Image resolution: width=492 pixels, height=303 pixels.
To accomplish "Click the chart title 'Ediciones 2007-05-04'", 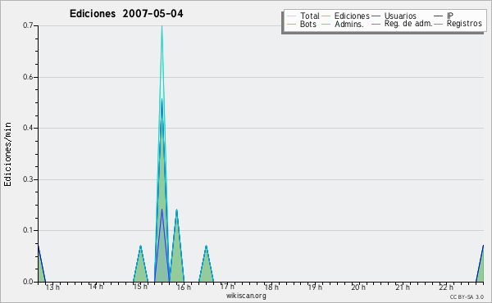I will 126,14.
